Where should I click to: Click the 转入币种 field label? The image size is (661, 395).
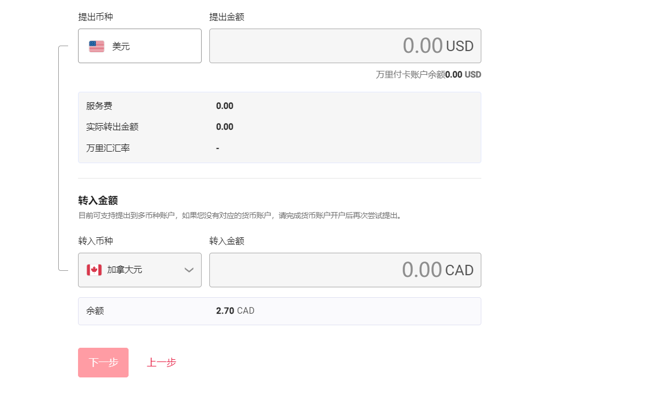click(96, 241)
